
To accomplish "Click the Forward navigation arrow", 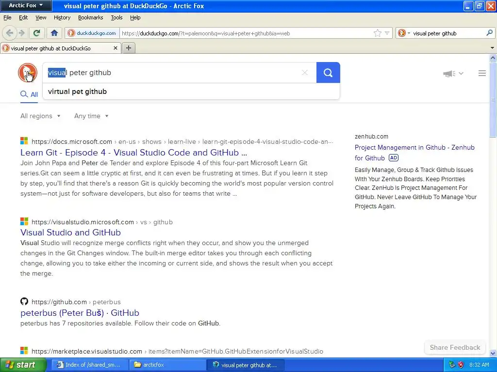I will pos(22,33).
